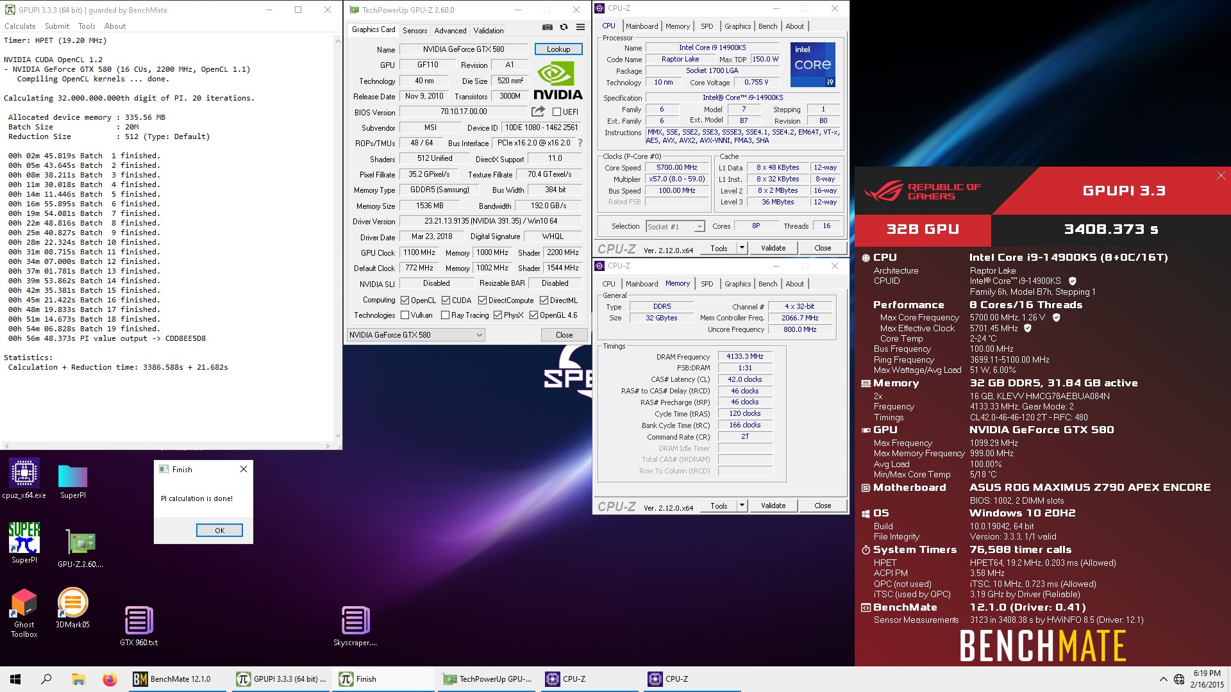Switch to BenchMate 12.1.0 taskbar item

[x=178, y=679]
